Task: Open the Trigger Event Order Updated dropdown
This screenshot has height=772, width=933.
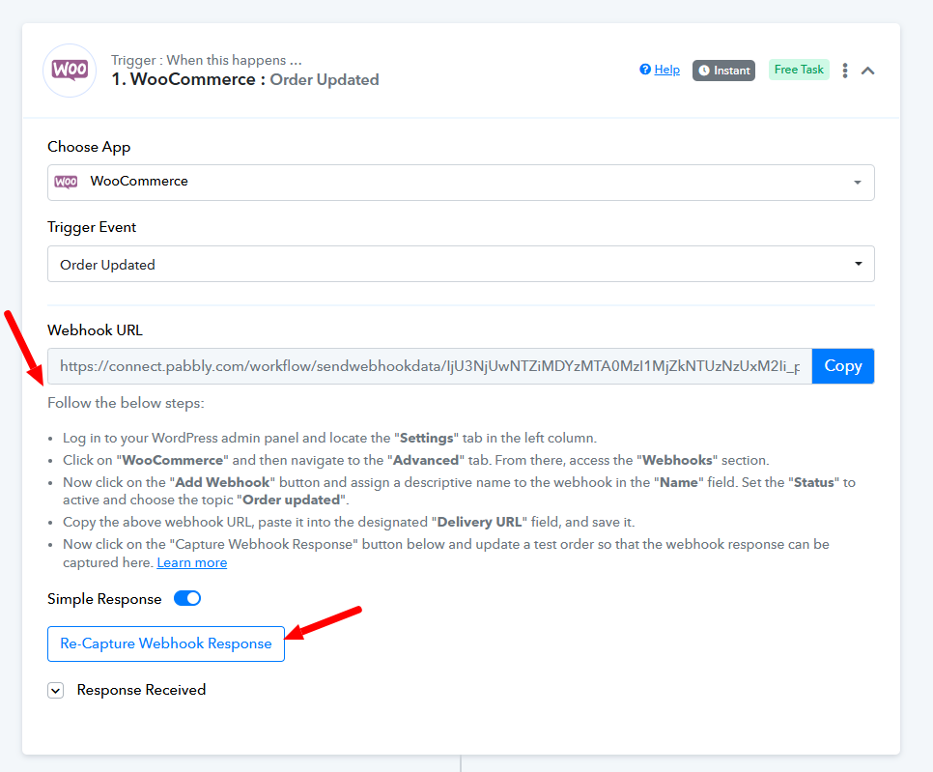Action: click(461, 264)
